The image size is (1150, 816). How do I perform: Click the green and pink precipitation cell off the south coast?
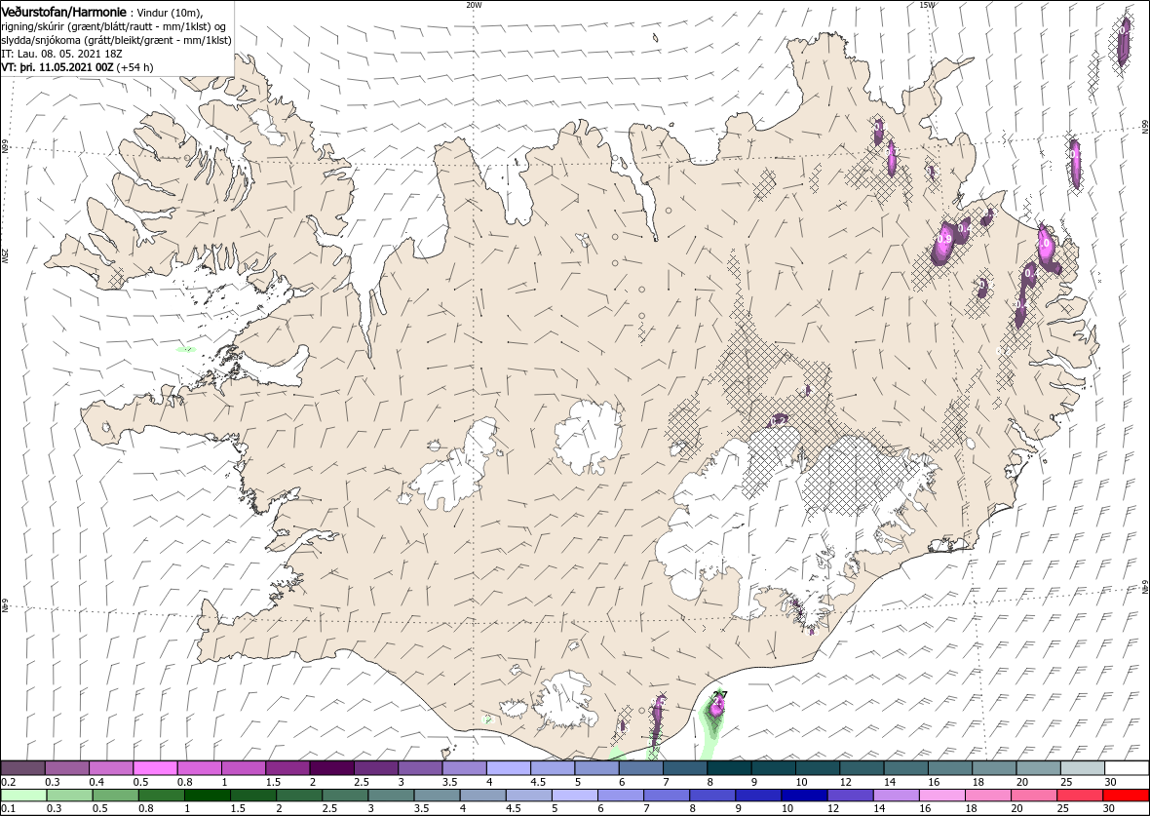pyautogui.click(x=714, y=720)
